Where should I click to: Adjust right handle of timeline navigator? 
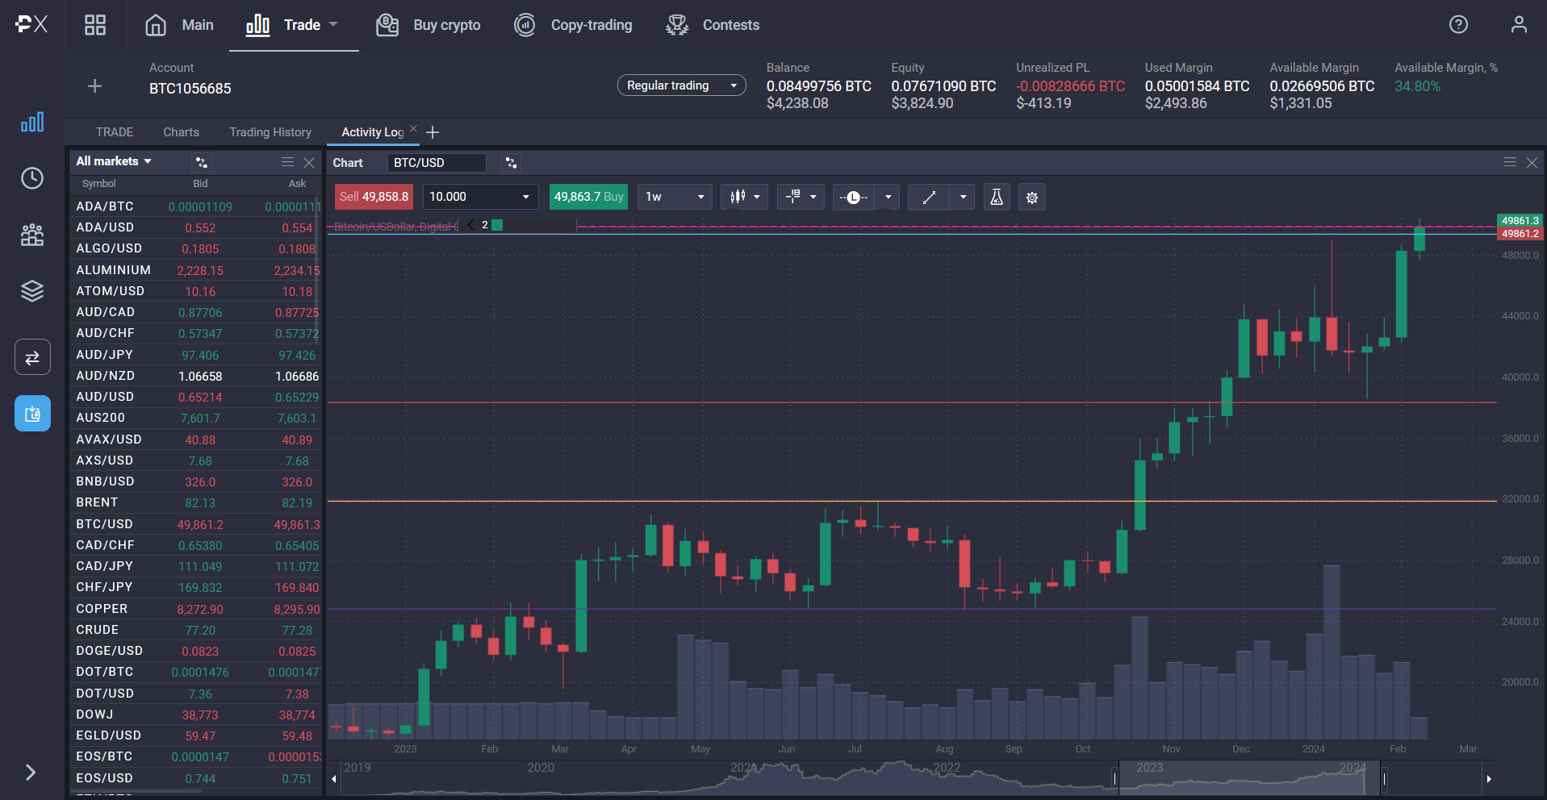(x=1384, y=778)
